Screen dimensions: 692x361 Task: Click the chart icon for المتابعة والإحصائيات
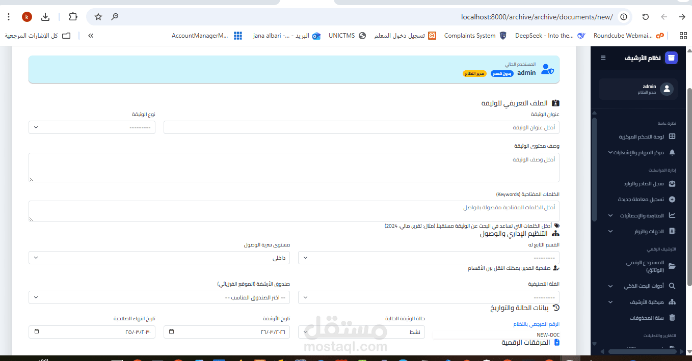tap(672, 215)
